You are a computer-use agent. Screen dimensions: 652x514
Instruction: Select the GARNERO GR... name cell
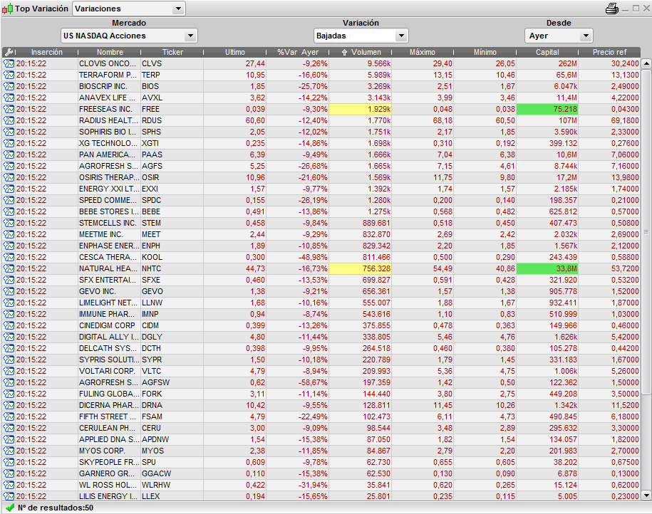(109, 473)
